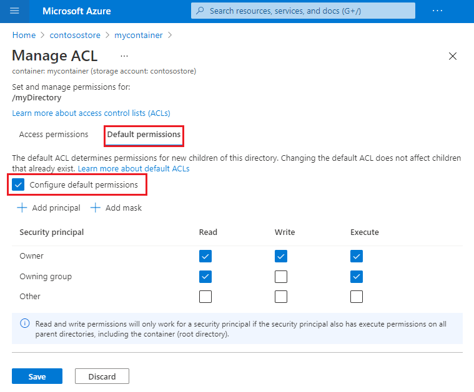Click the Add principal plus icon

click(x=22, y=208)
